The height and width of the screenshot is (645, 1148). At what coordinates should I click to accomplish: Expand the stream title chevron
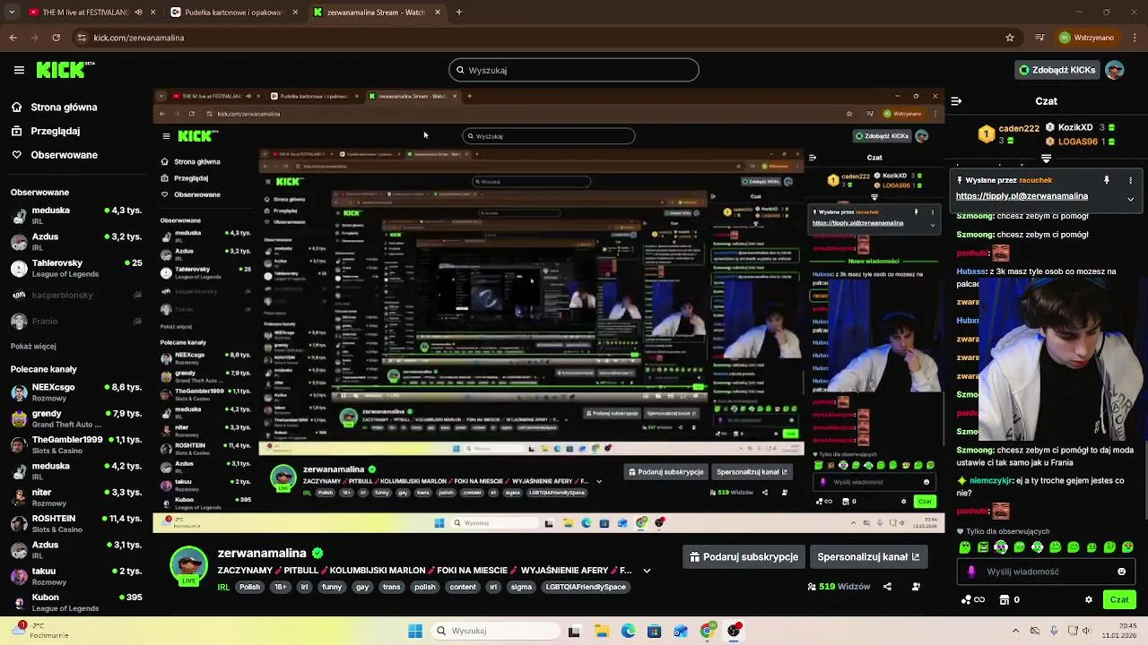(x=647, y=571)
